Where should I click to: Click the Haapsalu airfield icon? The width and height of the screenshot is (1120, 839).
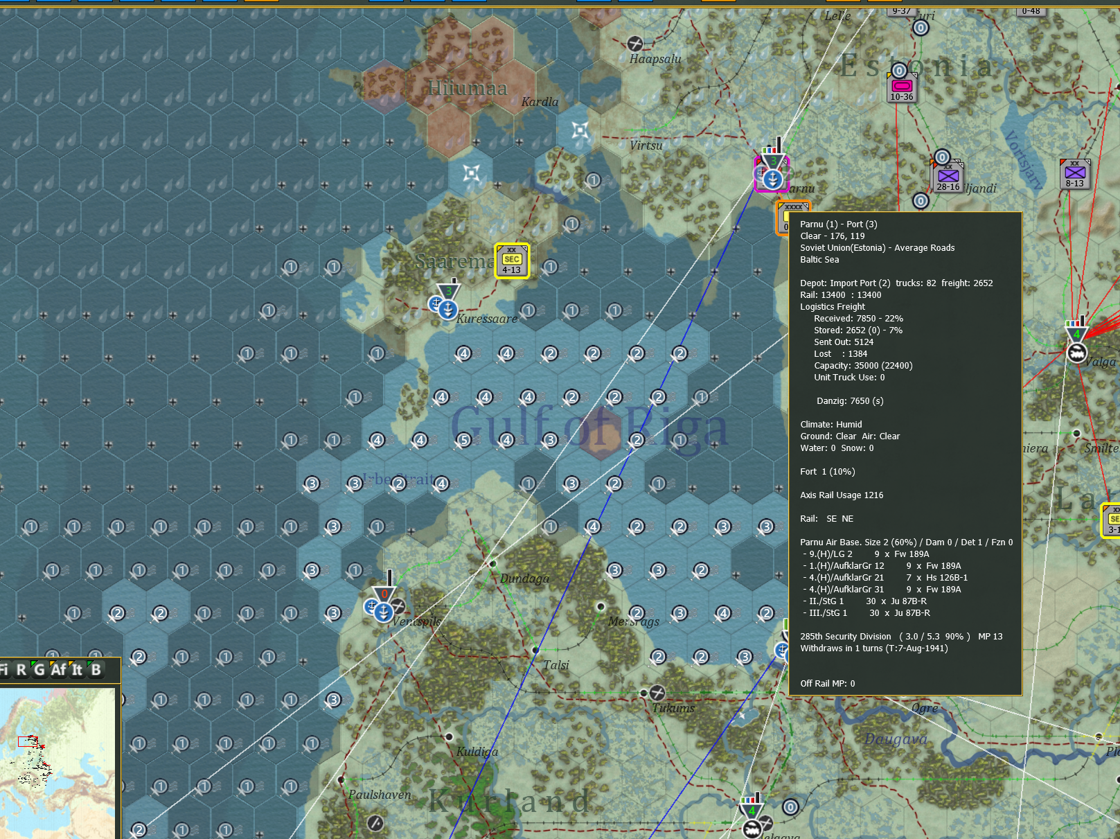click(x=635, y=44)
